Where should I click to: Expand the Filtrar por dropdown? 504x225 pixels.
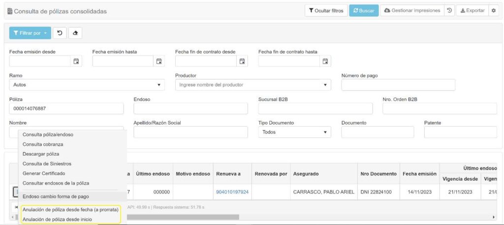30,33
